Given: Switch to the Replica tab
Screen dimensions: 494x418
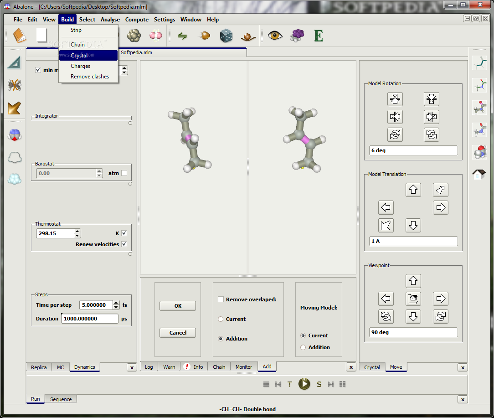Looking at the screenshot, I should (39, 367).
